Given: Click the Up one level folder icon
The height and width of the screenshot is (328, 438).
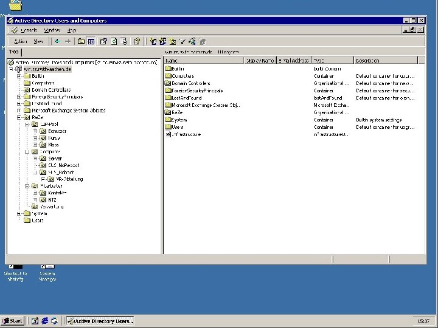Looking at the screenshot, I should click(x=81, y=41).
